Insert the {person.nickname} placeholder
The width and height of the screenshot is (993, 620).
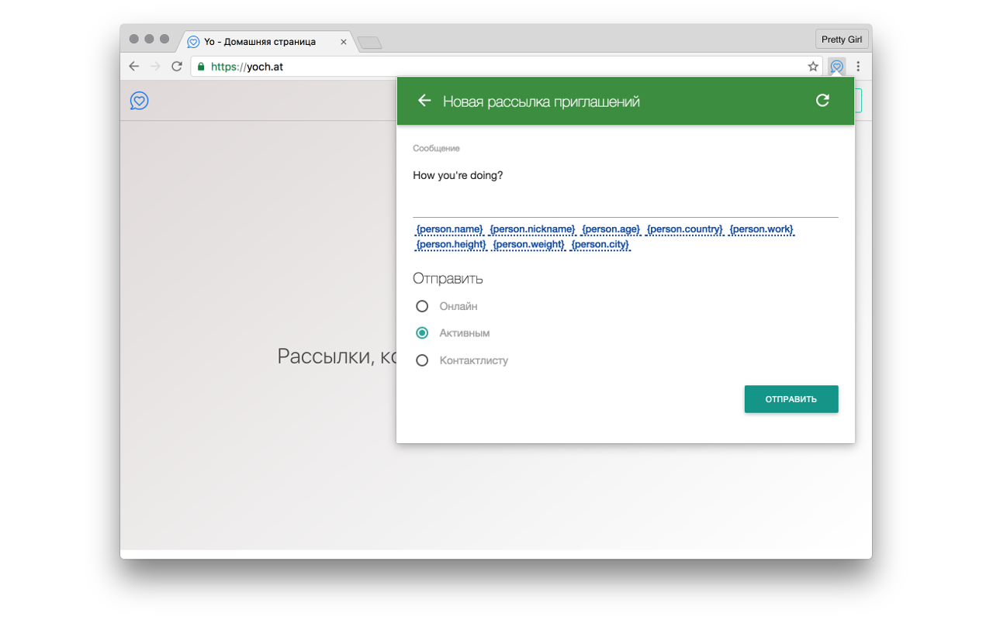coord(532,229)
